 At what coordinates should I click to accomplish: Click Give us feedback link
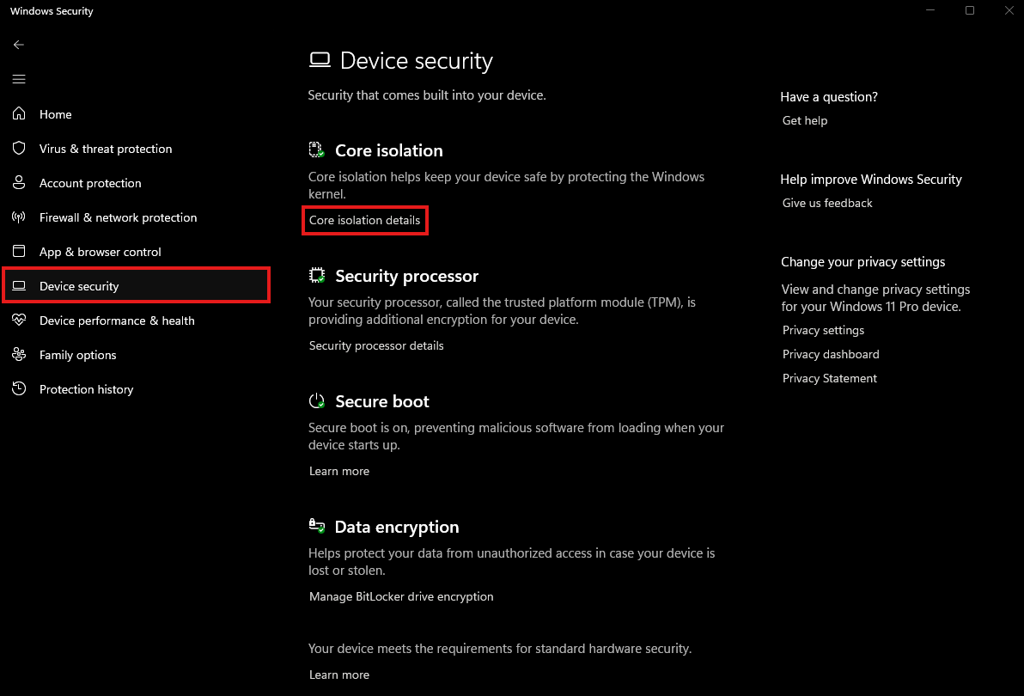tap(827, 203)
